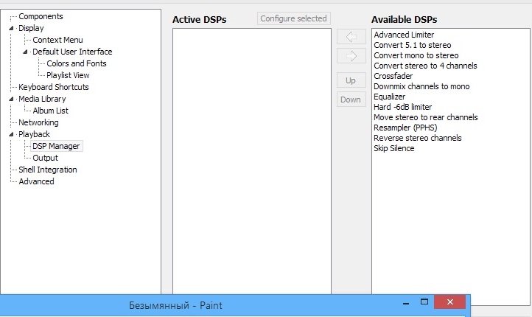Click the Configure selected button
This screenshot has width=532, height=317.
click(x=294, y=18)
